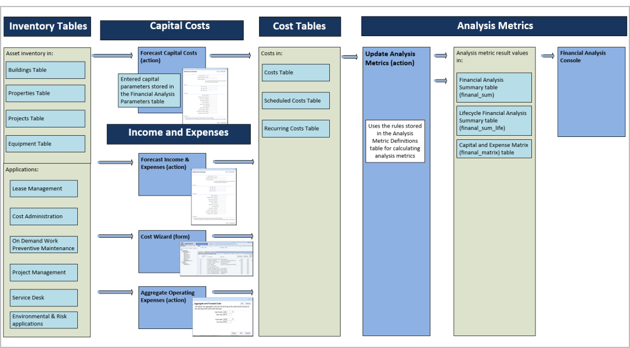Screen dimensions: 630x348
Task: Click the arrow pointing to Financial Analysis Console
Action: coord(547,56)
